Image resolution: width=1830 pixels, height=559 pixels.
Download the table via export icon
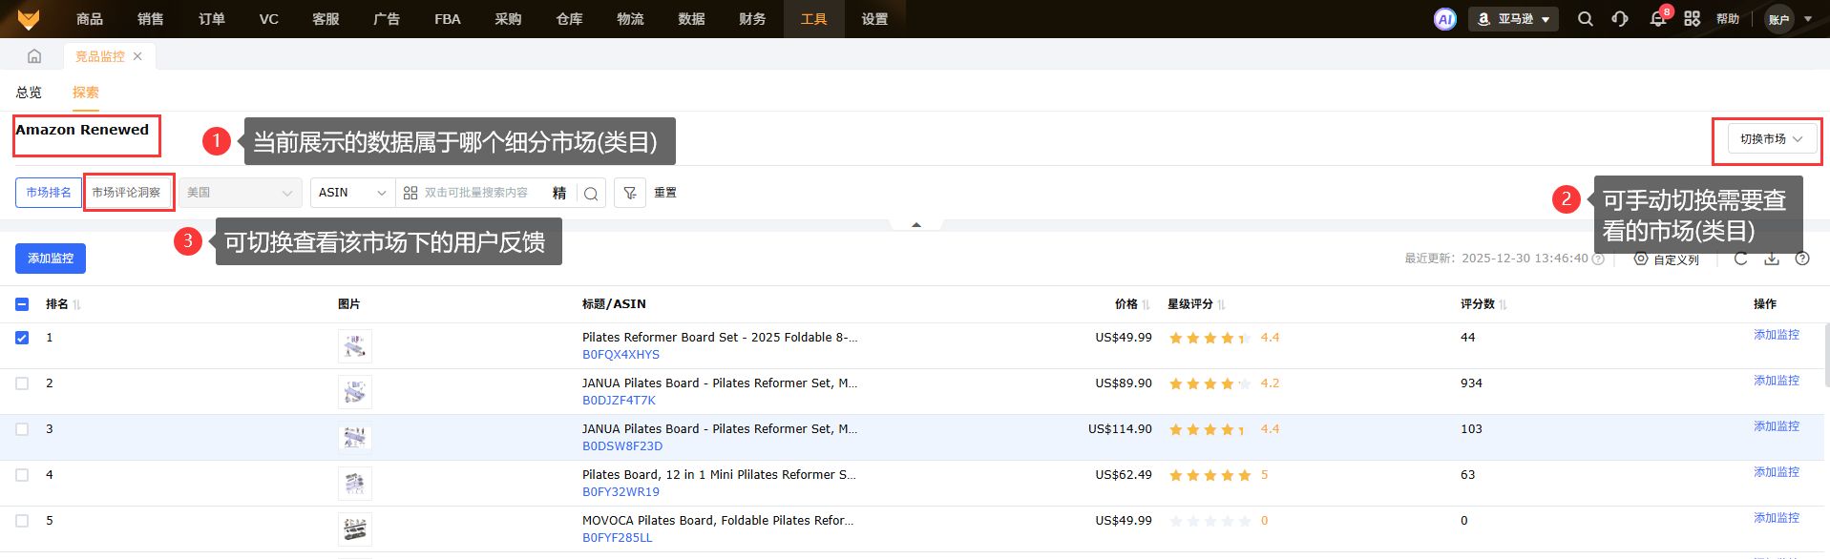(x=1771, y=259)
